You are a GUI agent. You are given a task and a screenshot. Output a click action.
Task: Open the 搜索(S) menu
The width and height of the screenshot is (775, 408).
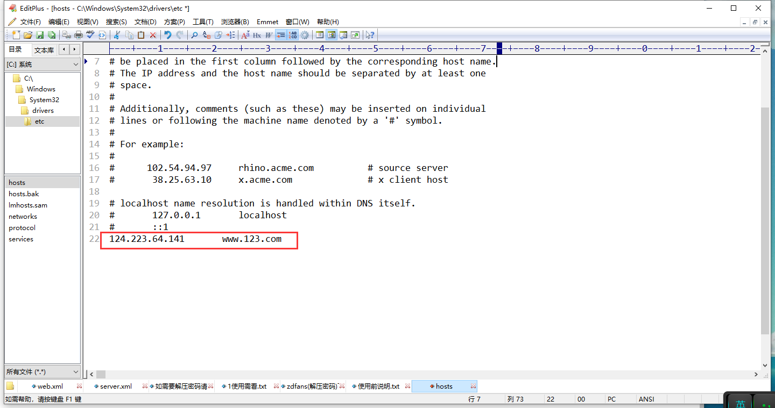pos(116,22)
